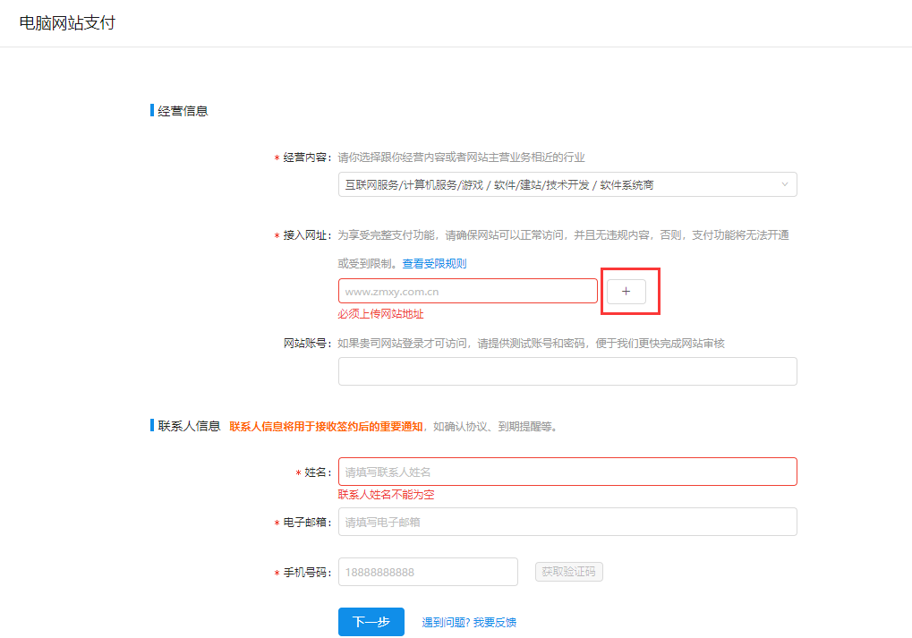Open the 遇到问题? 我要反馈 link
The image size is (912, 638).
point(469,622)
